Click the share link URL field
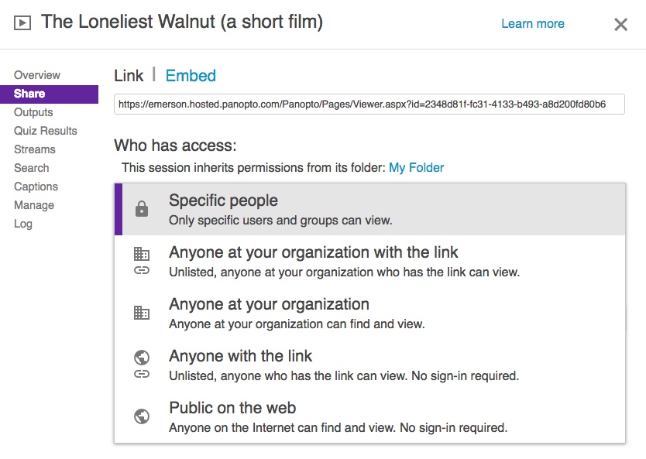This screenshot has width=646, height=459. point(369,104)
